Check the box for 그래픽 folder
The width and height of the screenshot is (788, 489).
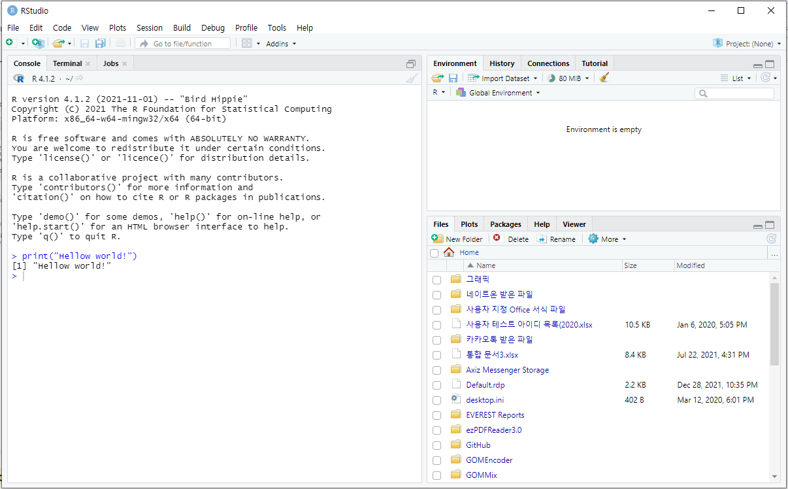tap(436, 280)
